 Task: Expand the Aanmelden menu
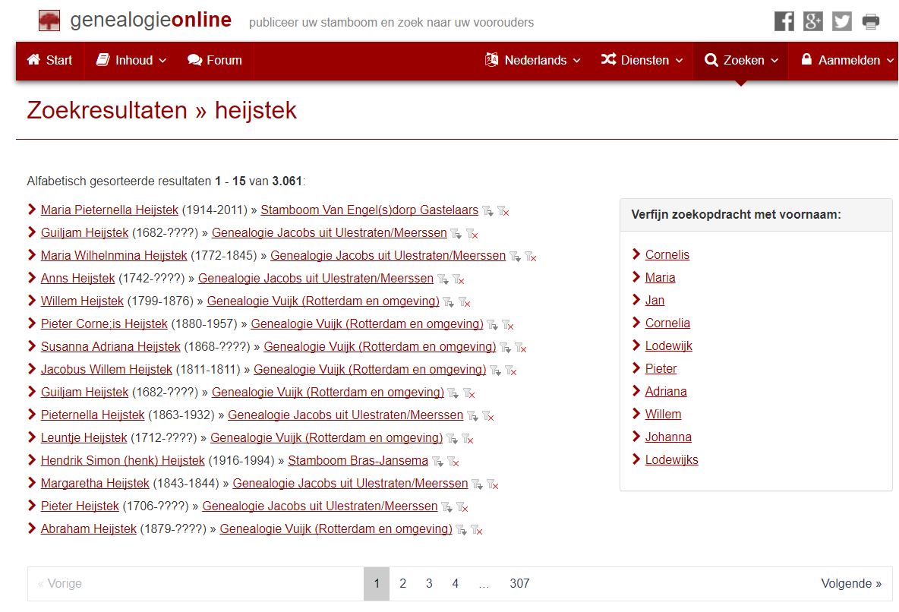click(x=847, y=60)
